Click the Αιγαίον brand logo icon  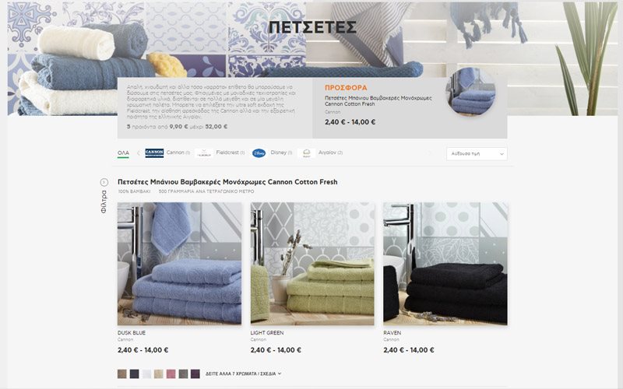pyautogui.click(x=306, y=152)
